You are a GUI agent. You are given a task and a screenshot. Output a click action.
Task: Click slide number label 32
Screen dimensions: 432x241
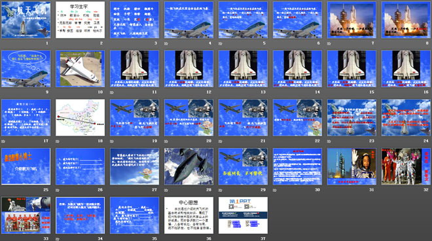426,190
